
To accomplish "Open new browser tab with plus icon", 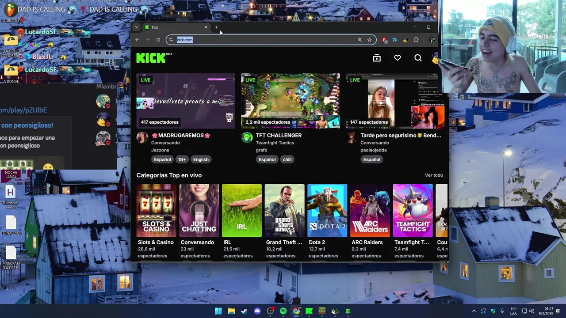I will coord(217,27).
